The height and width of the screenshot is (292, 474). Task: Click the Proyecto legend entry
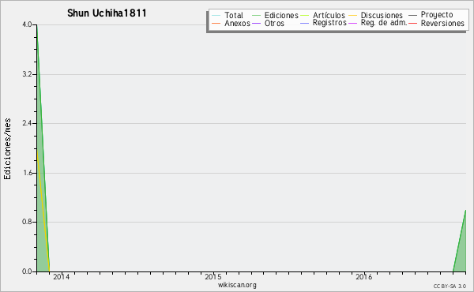click(431, 14)
